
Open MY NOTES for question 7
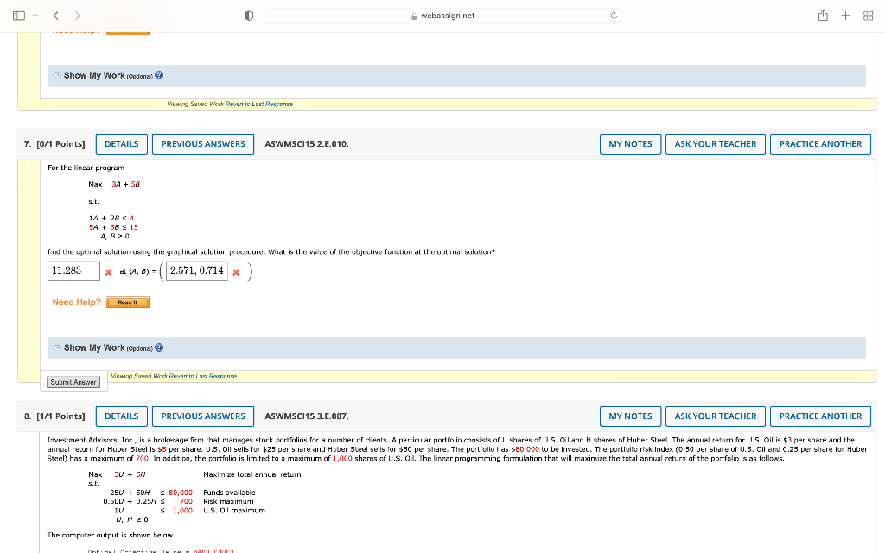tap(630, 143)
